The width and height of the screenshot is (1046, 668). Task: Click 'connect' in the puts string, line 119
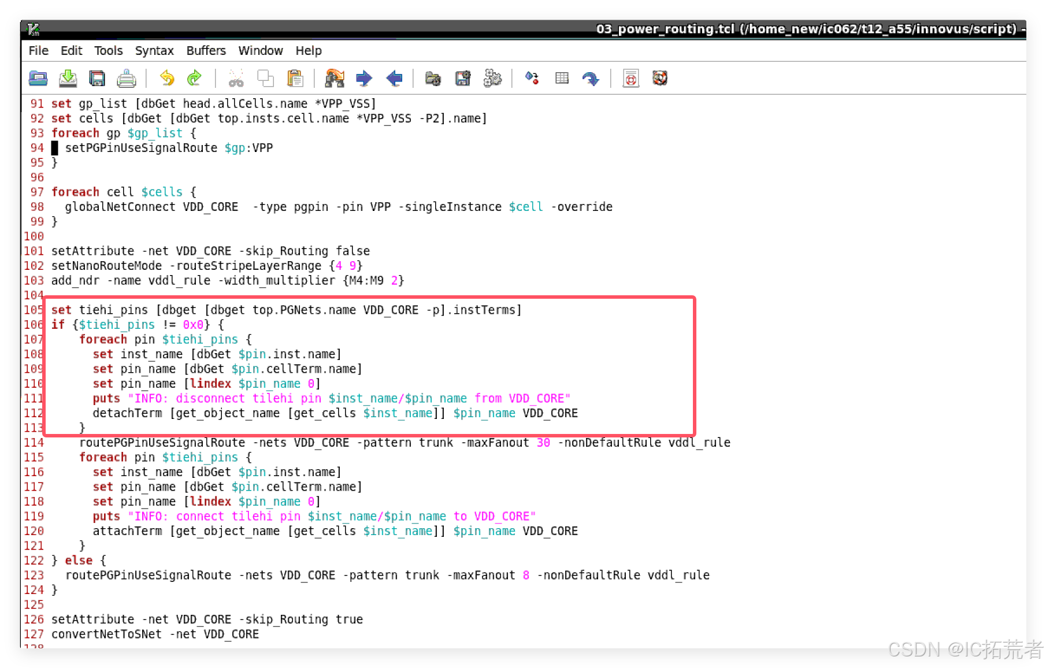point(200,516)
